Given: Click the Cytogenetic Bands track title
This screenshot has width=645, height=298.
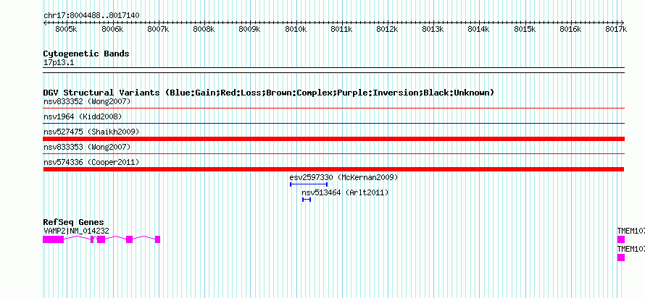Looking at the screenshot, I should tap(86, 54).
